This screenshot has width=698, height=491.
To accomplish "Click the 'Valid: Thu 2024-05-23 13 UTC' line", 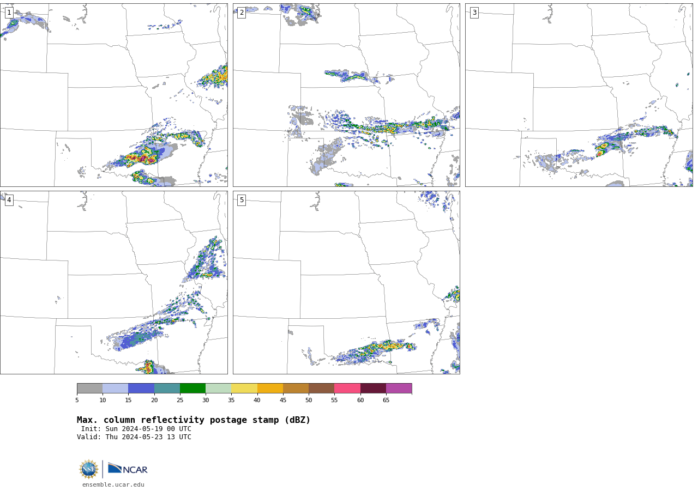I will point(134,437).
